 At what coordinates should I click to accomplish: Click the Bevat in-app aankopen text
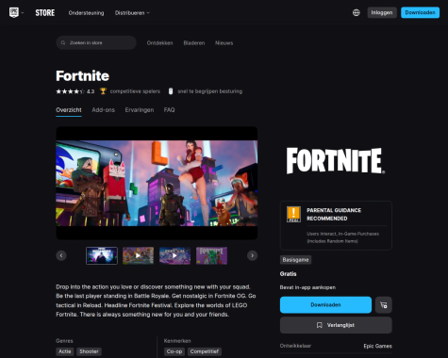[307, 287]
